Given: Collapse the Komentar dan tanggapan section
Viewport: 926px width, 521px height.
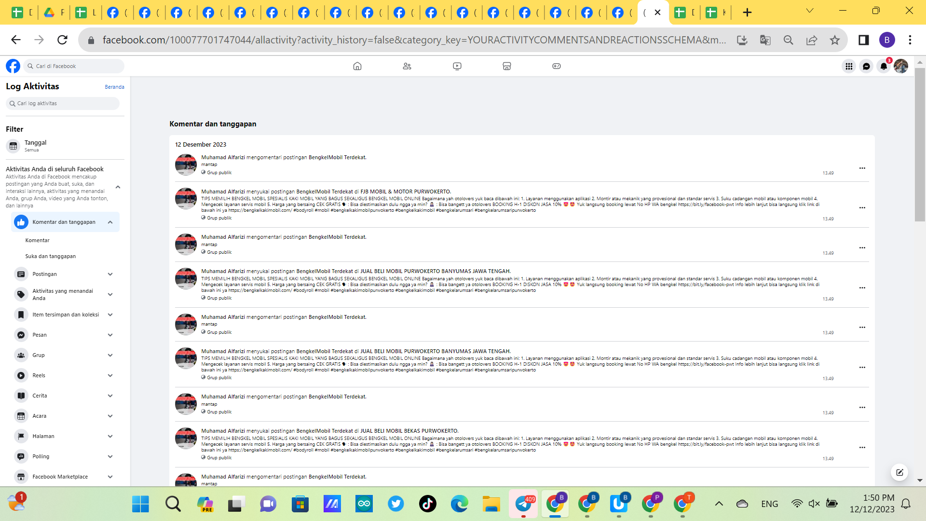Looking at the screenshot, I should tap(110, 222).
